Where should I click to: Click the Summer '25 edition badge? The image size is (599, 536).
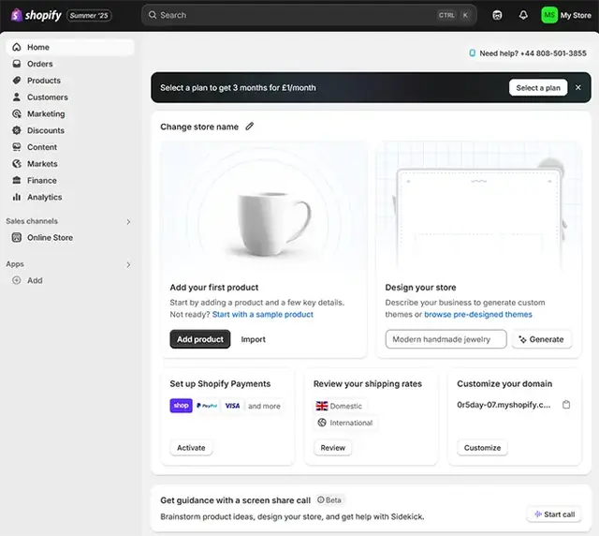pyautogui.click(x=90, y=15)
